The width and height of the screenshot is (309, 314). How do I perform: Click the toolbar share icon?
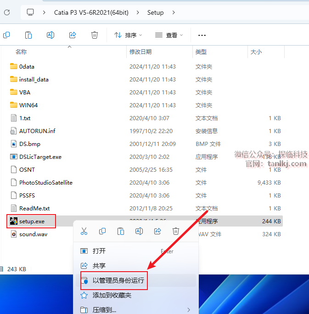tap(73, 35)
